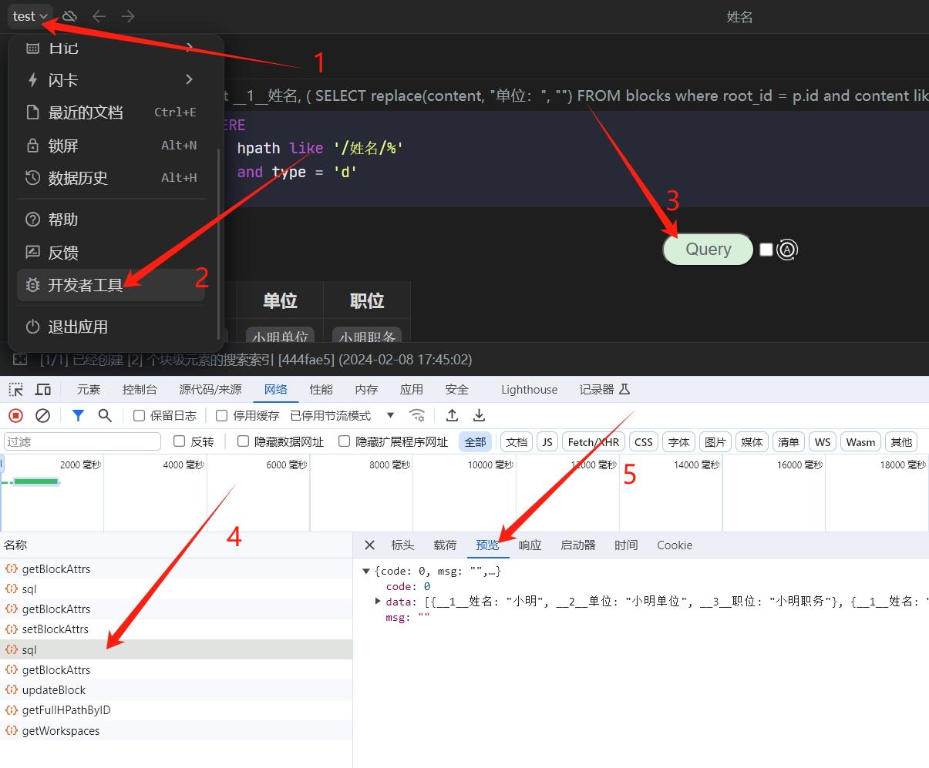This screenshot has height=768, width=929.
Task: Close the request details pane
Action: [x=370, y=545]
